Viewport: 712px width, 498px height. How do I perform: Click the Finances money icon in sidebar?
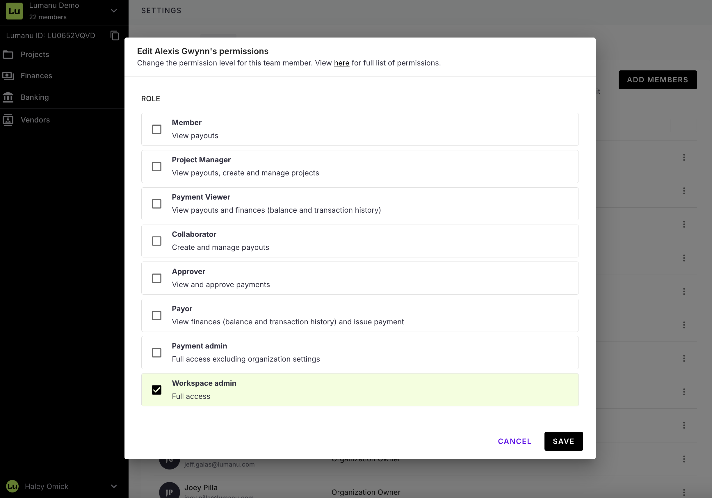pyautogui.click(x=8, y=76)
